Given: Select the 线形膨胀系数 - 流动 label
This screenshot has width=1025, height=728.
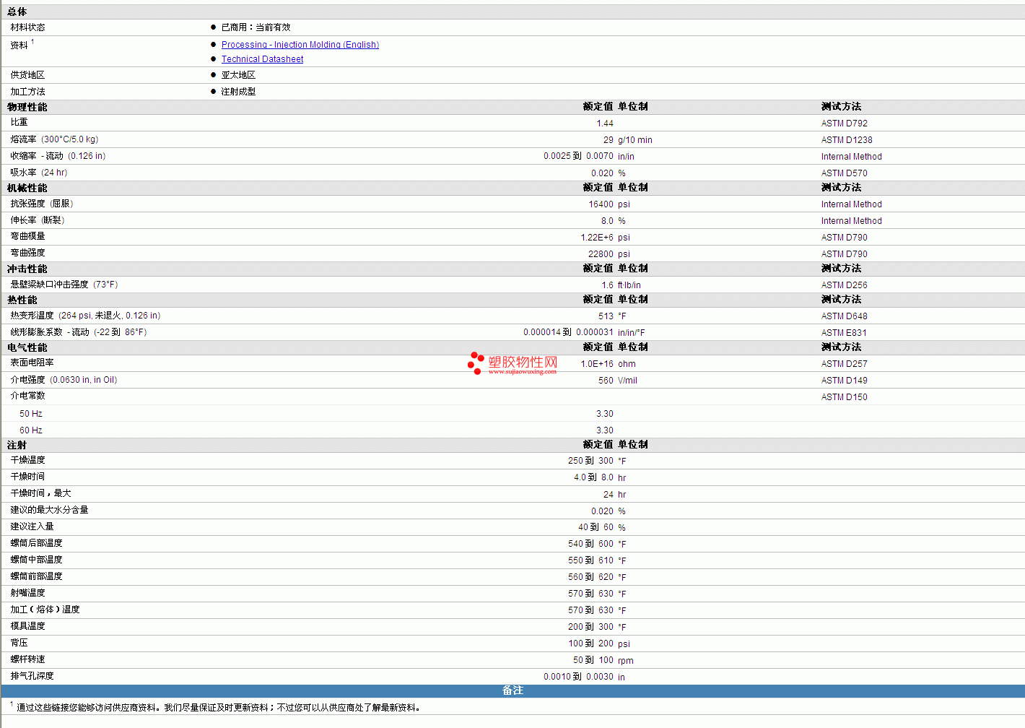Looking at the screenshot, I should click(x=79, y=332).
